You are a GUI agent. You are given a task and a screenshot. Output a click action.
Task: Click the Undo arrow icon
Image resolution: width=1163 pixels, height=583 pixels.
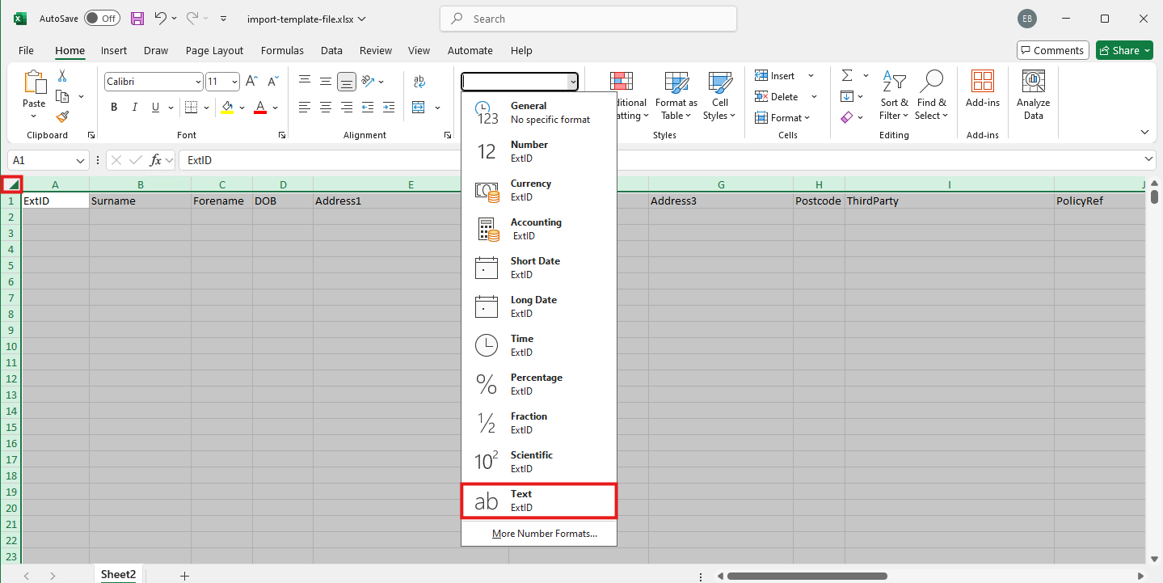[x=160, y=19]
